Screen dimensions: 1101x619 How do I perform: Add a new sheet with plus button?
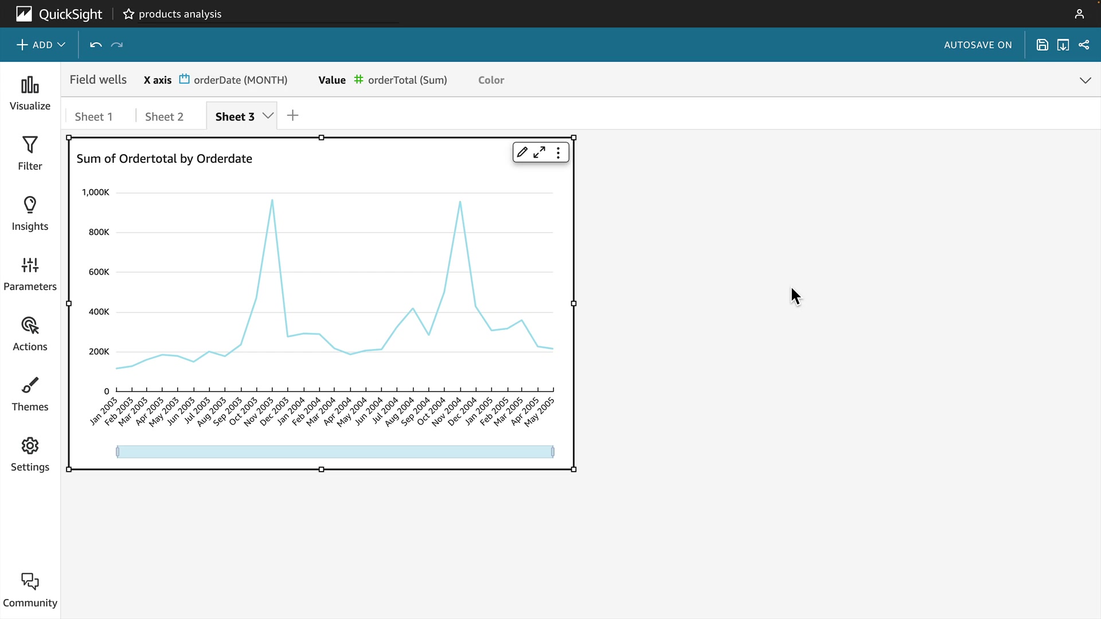pos(292,116)
